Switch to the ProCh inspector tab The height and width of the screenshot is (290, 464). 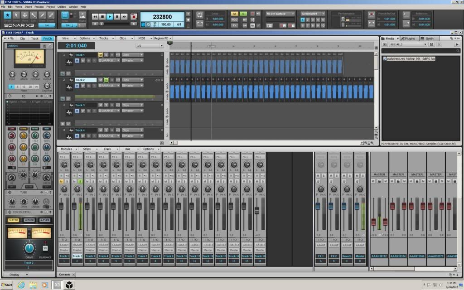(x=48, y=39)
